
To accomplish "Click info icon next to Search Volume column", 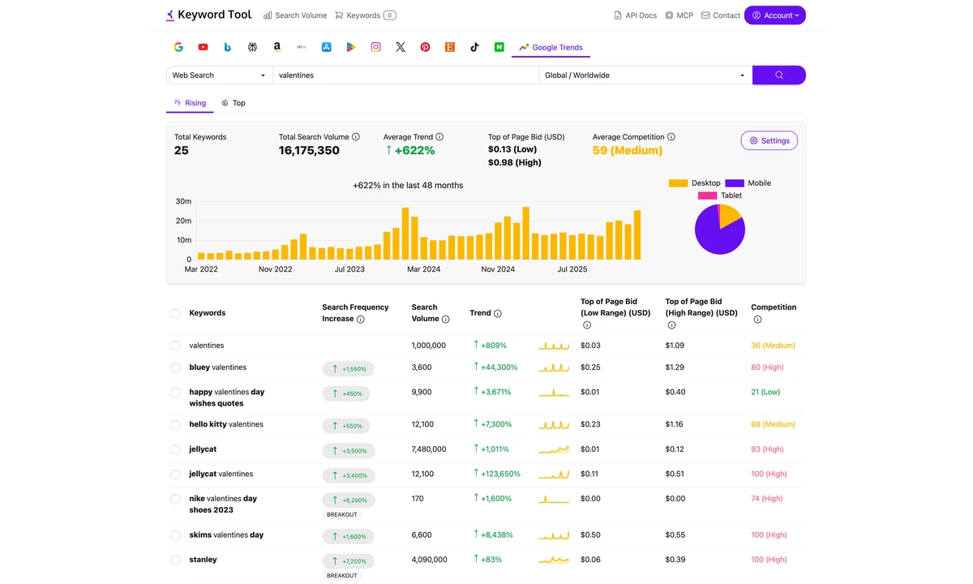I will click(x=445, y=320).
